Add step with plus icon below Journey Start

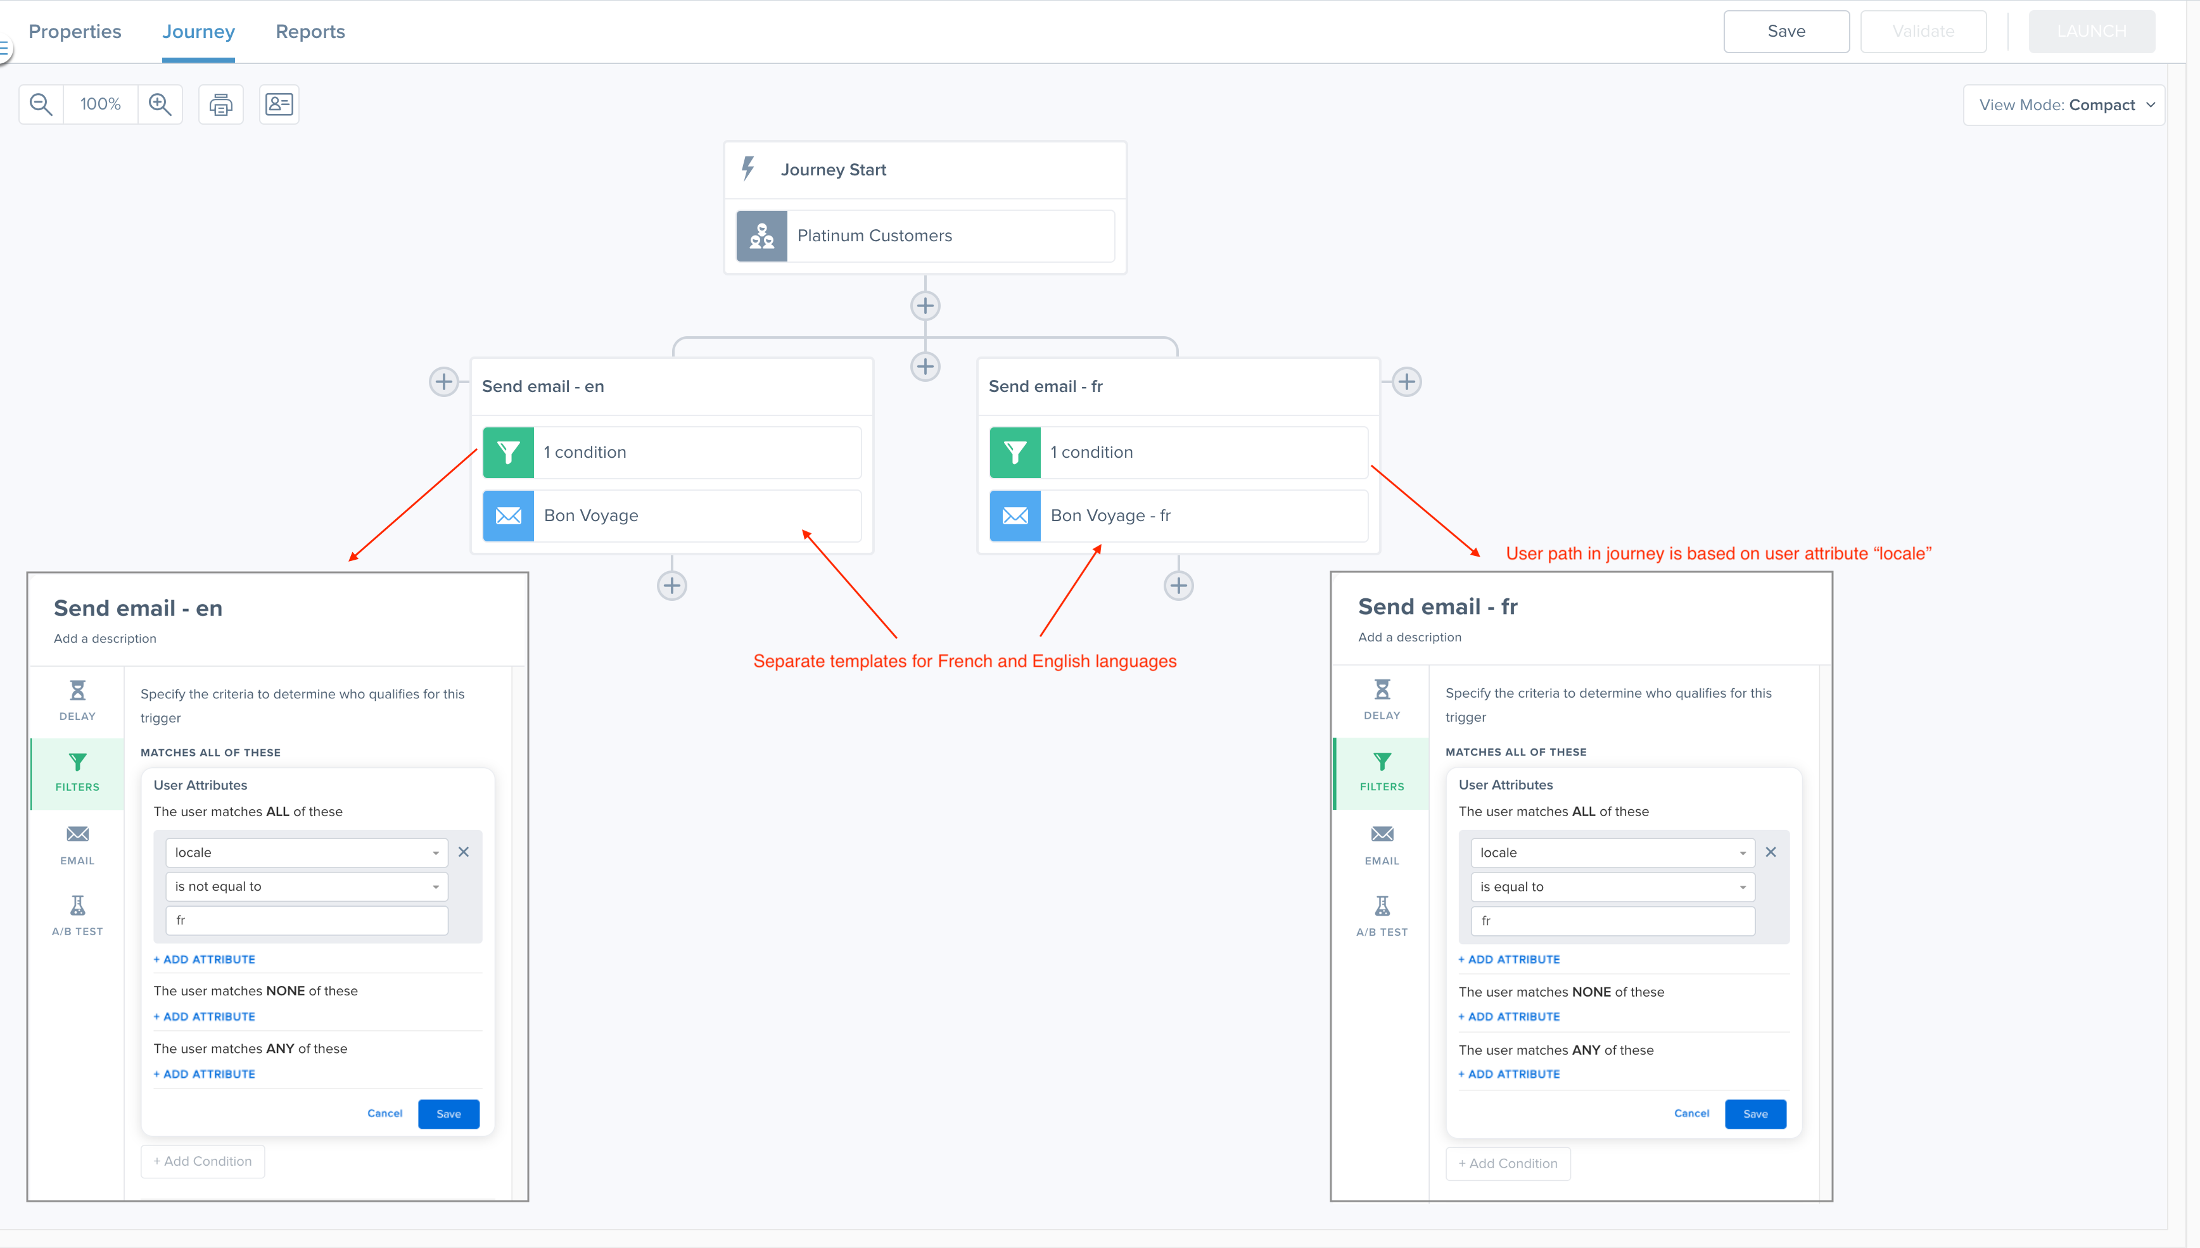925,306
